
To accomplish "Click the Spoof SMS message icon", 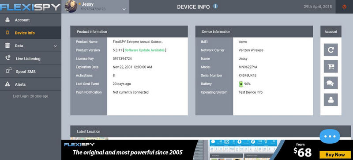I will pyautogui.click(x=9, y=71).
